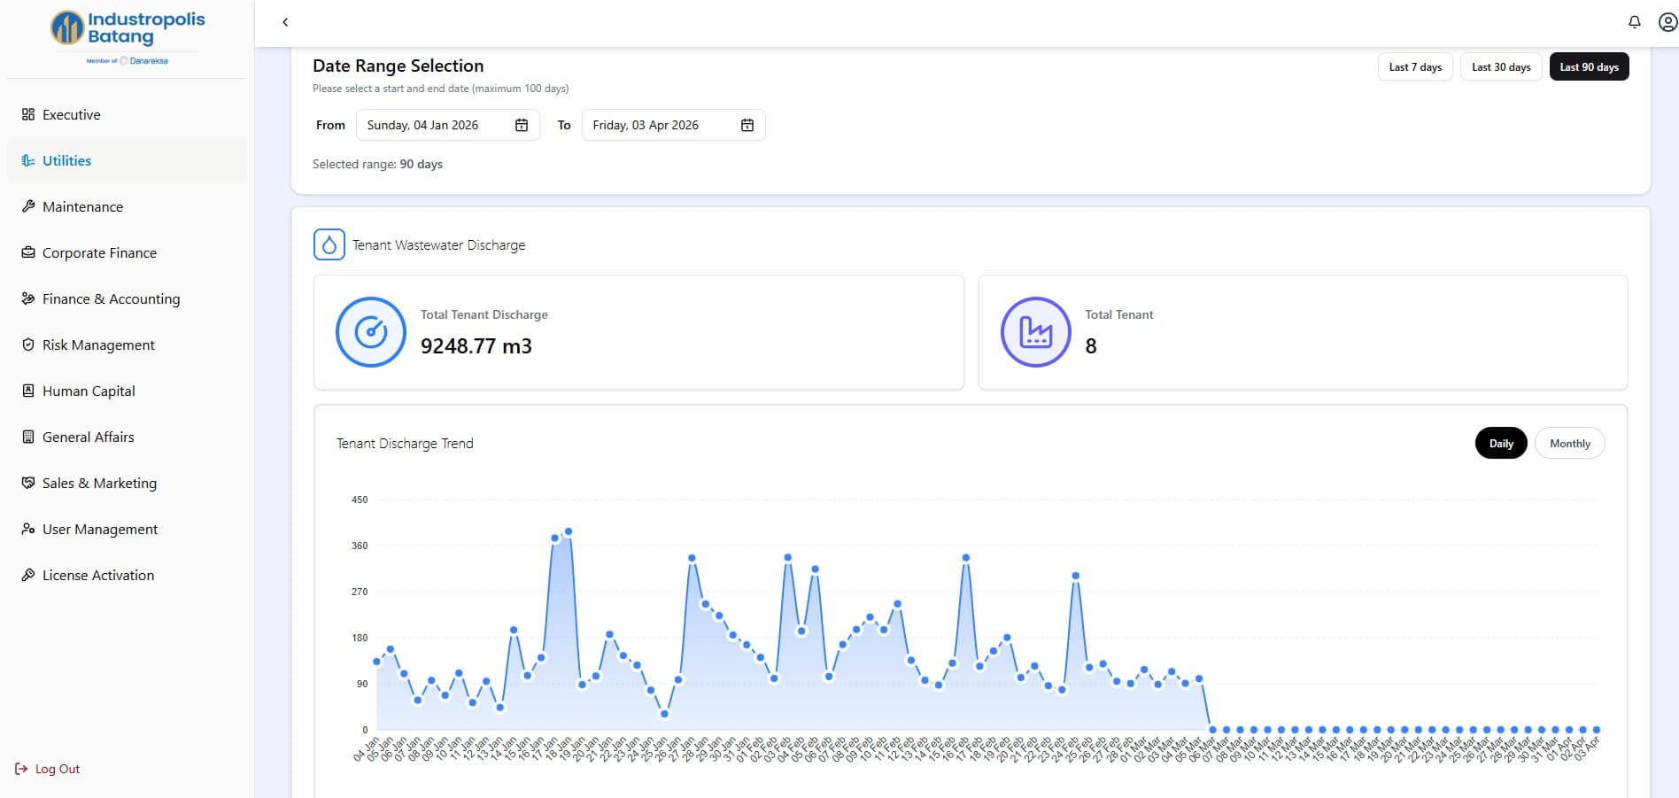This screenshot has width=1679, height=798.
Task: Open Finance & Accounting section
Action: pos(127,298)
